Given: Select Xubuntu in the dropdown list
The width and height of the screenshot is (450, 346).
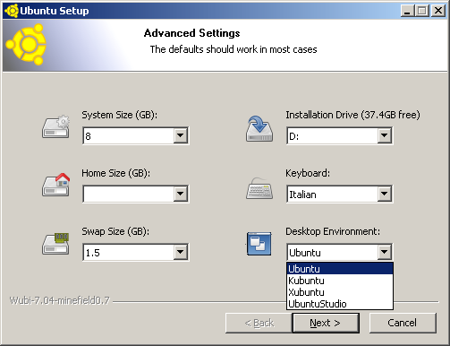Looking at the screenshot, I should point(340,292).
